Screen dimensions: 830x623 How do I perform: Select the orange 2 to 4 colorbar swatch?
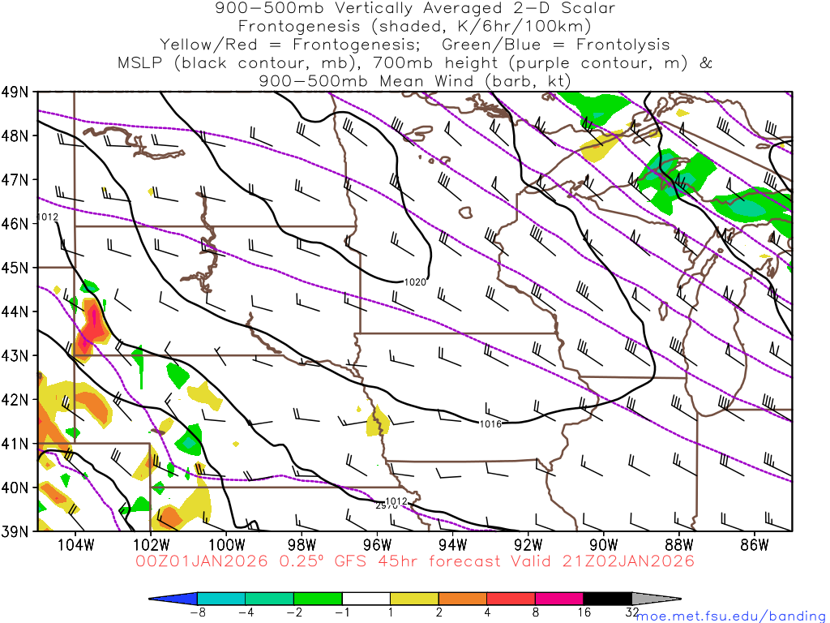pos(463,599)
